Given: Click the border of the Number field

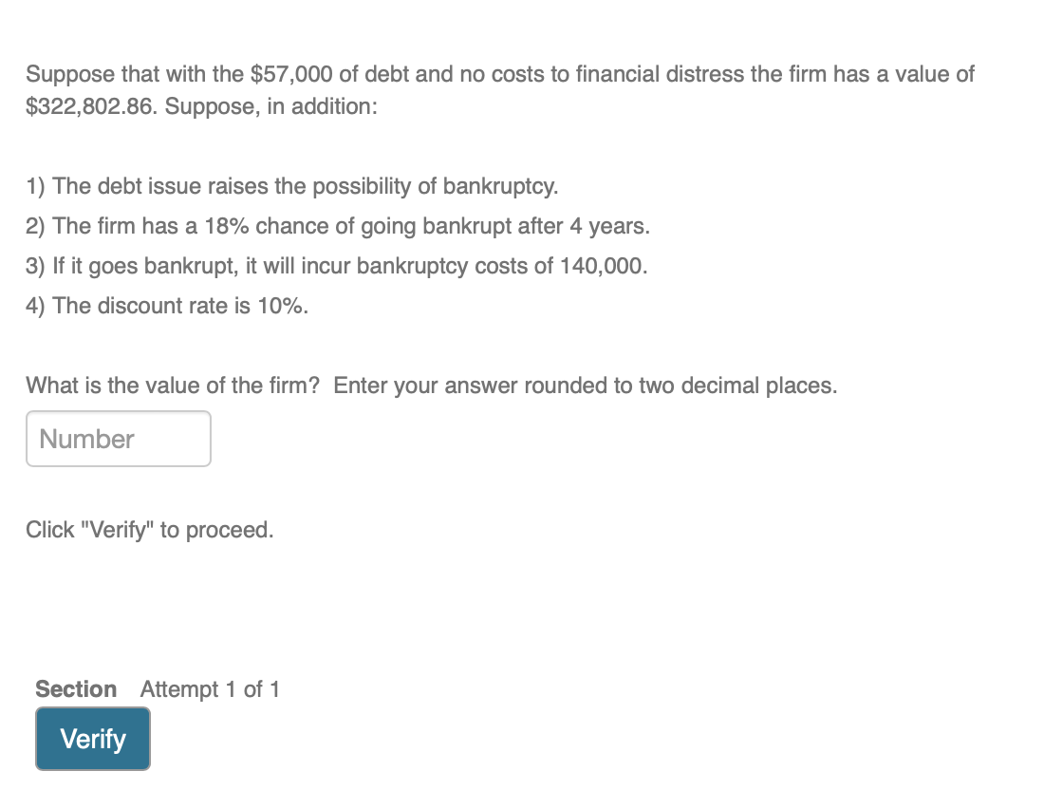Looking at the screenshot, I should (119, 413).
